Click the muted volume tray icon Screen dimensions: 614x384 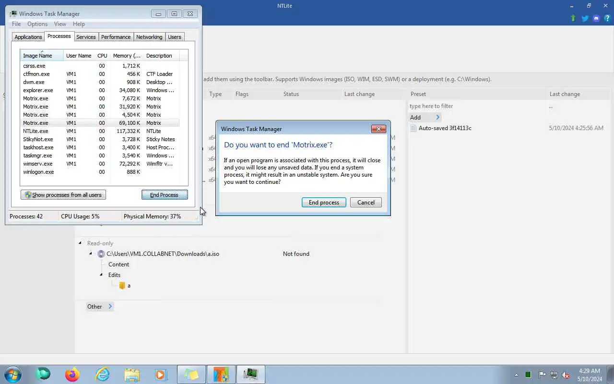point(566,375)
